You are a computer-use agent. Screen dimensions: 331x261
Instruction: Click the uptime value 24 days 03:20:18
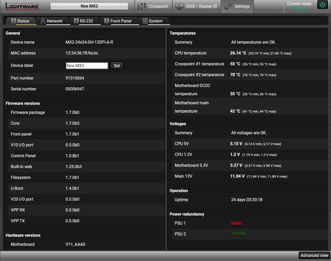(247, 200)
